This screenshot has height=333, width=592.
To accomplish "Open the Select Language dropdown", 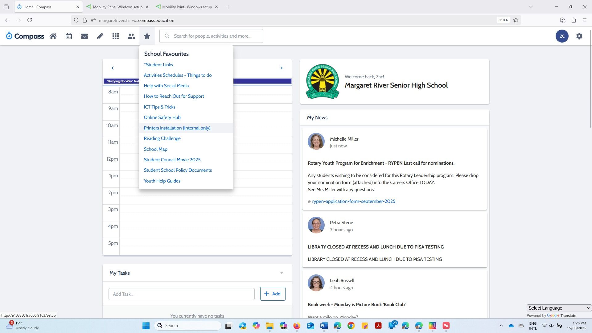I will coord(559,308).
